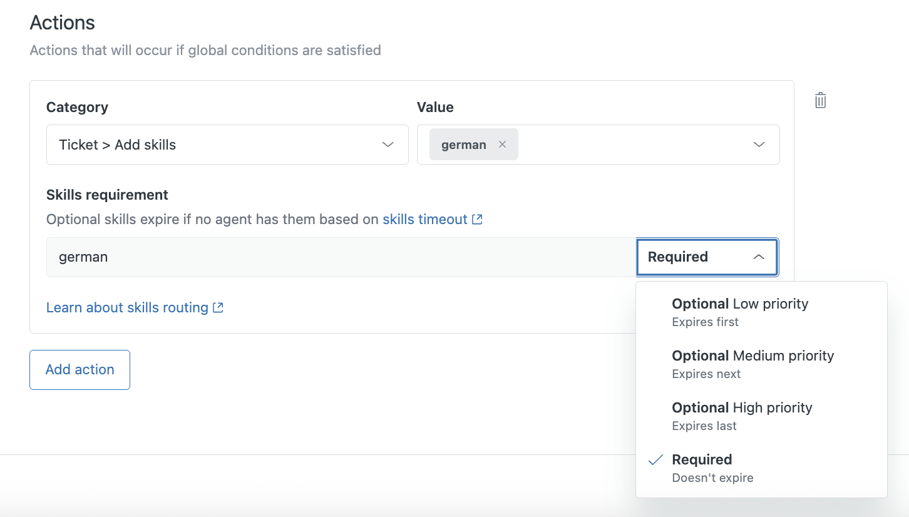909x517 pixels.
Task: Choose Optional Medium priority
Action: point(752,364)
